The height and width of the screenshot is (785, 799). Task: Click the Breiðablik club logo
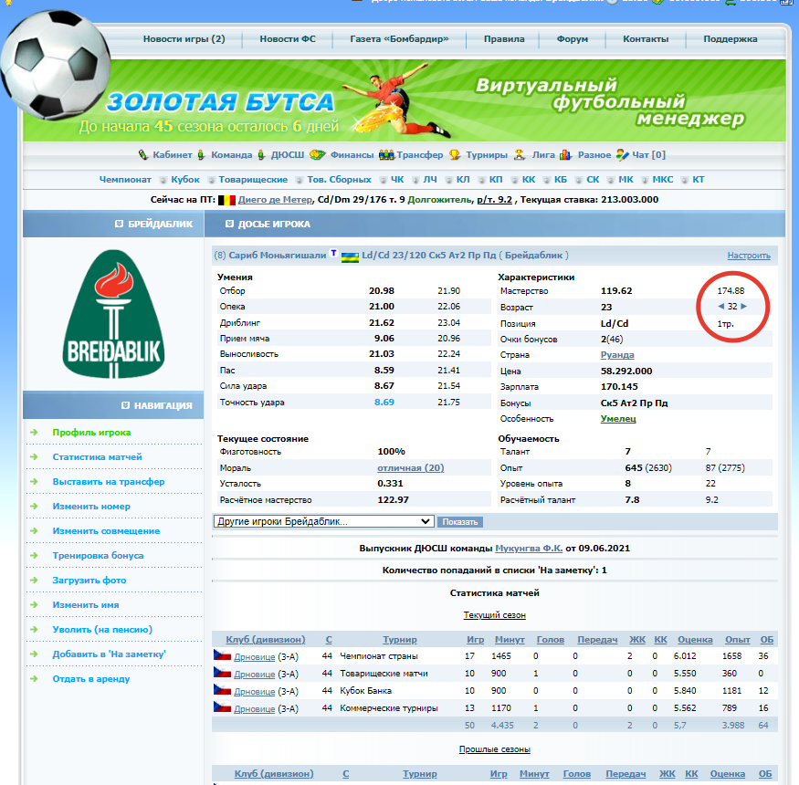(113, 314)
